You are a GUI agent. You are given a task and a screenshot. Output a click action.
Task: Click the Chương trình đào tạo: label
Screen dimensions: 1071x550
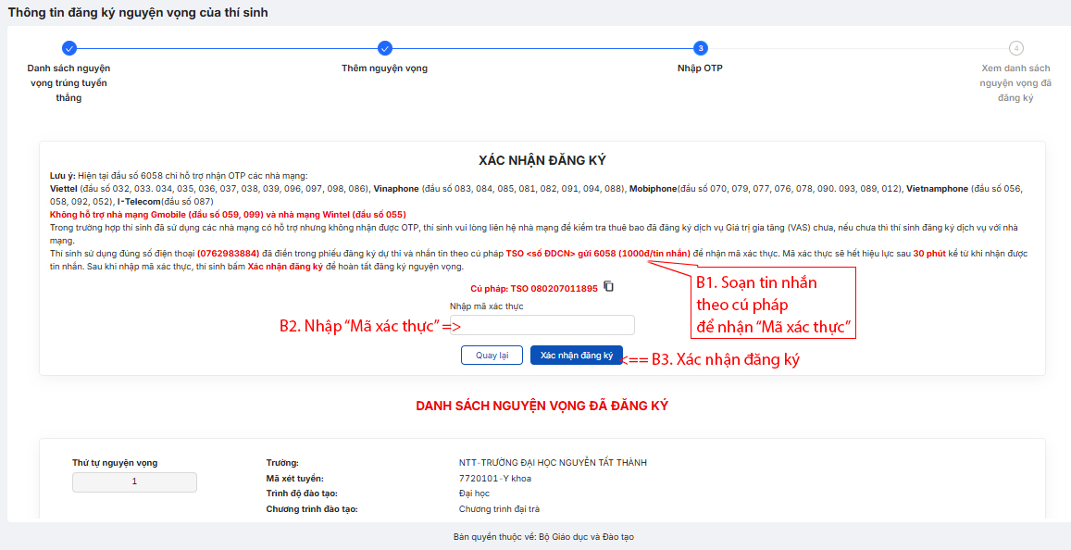(311, 509)
